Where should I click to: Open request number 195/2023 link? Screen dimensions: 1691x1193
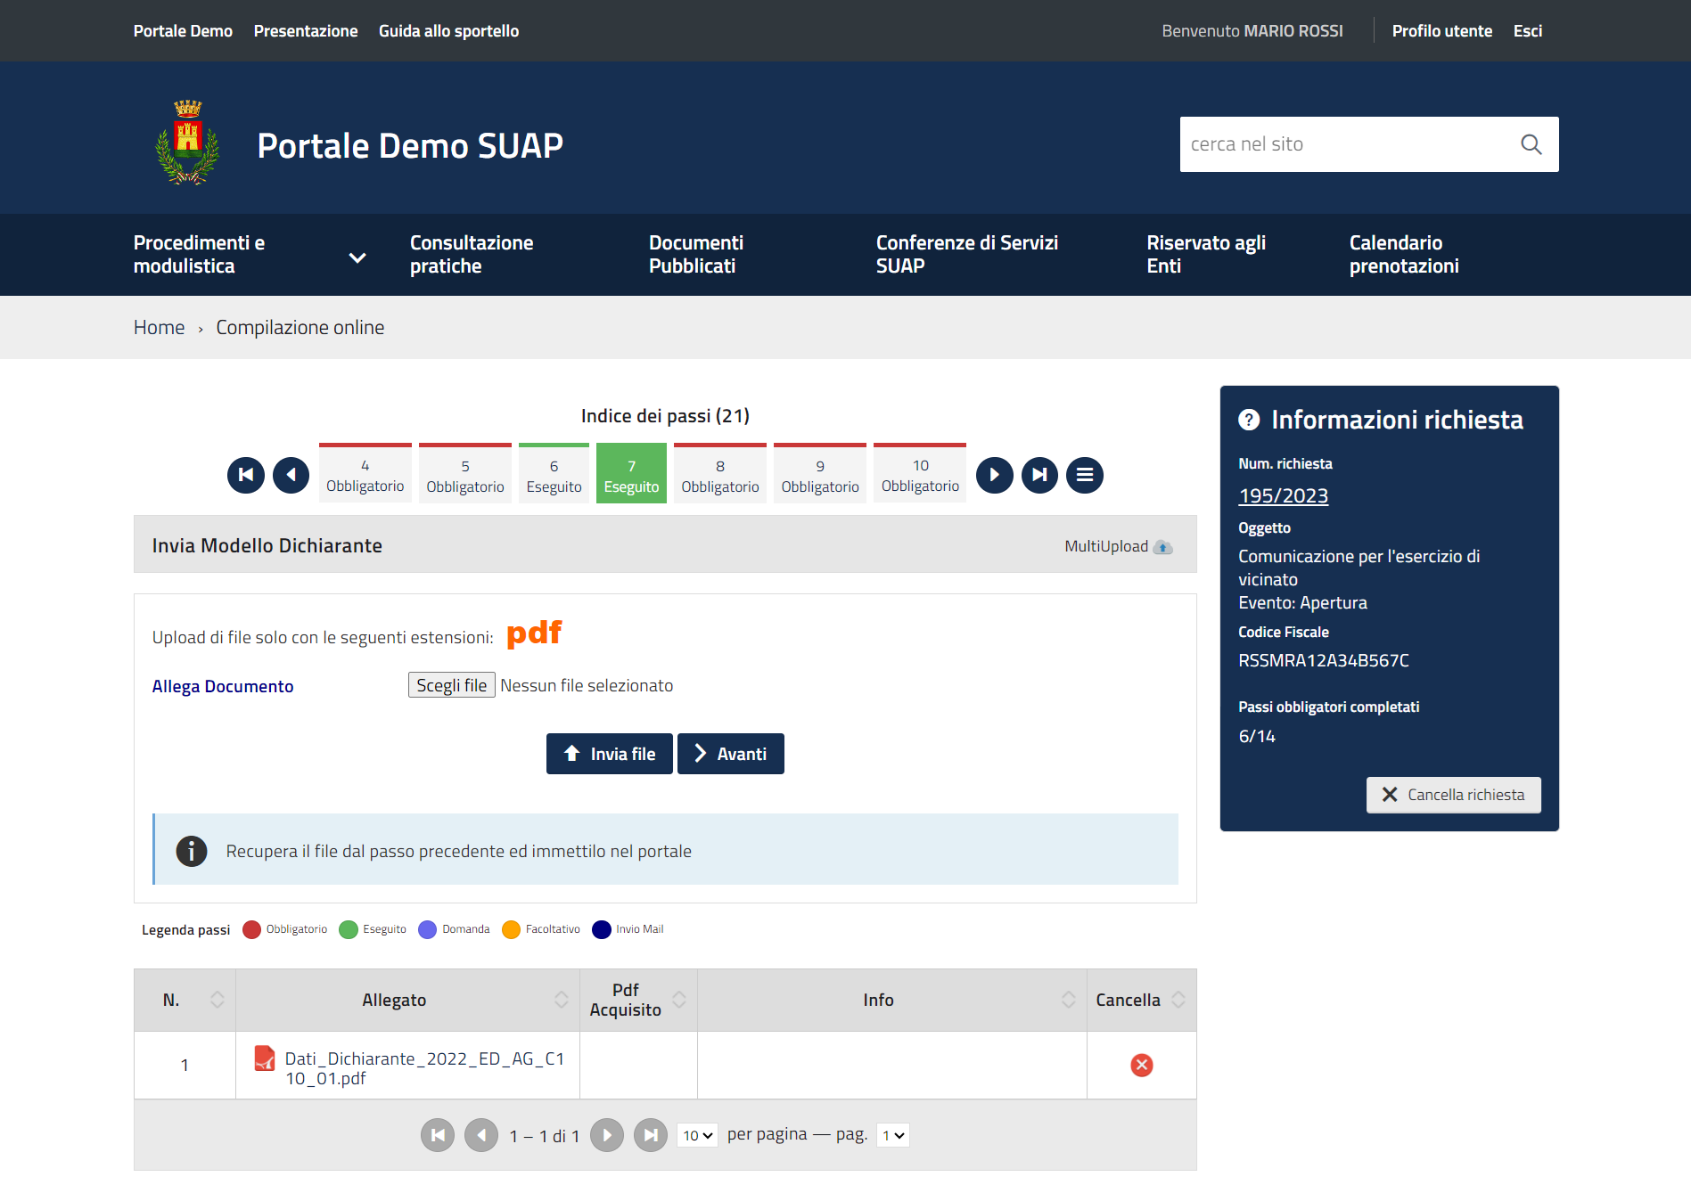click(x=1283, y=496)
